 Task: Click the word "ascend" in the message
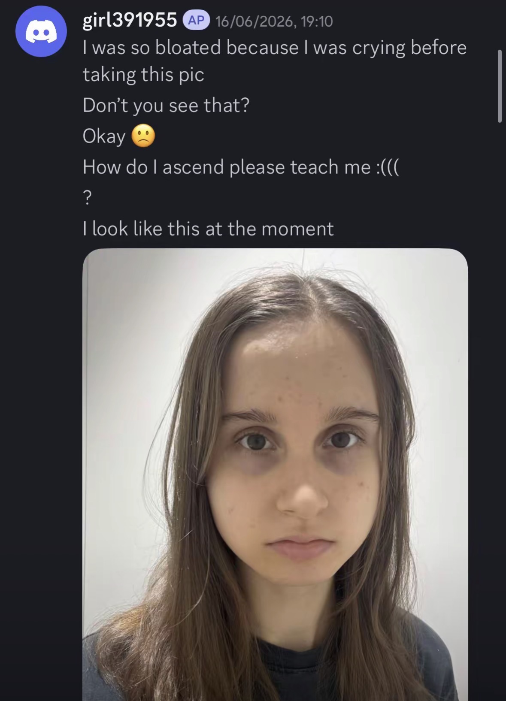(x=193, y=167)
